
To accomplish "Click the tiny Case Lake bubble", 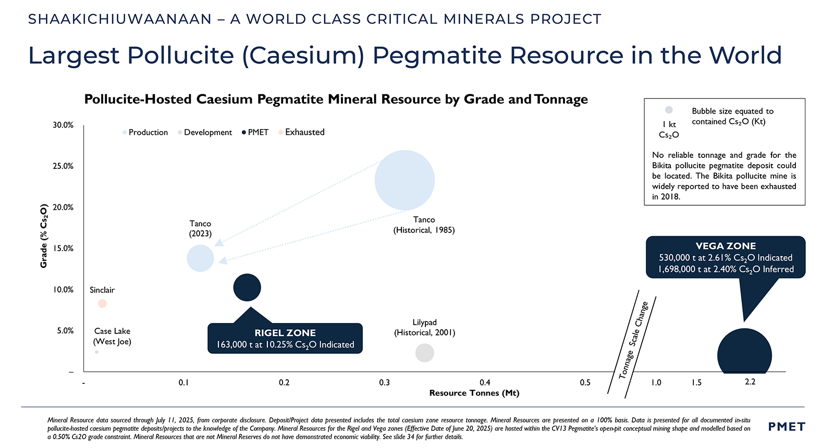I will [x=97, y=352].
